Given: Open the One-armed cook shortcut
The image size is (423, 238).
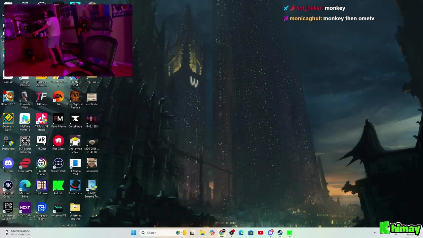Looking at the screenshot, I should click(x=75, y=144).
